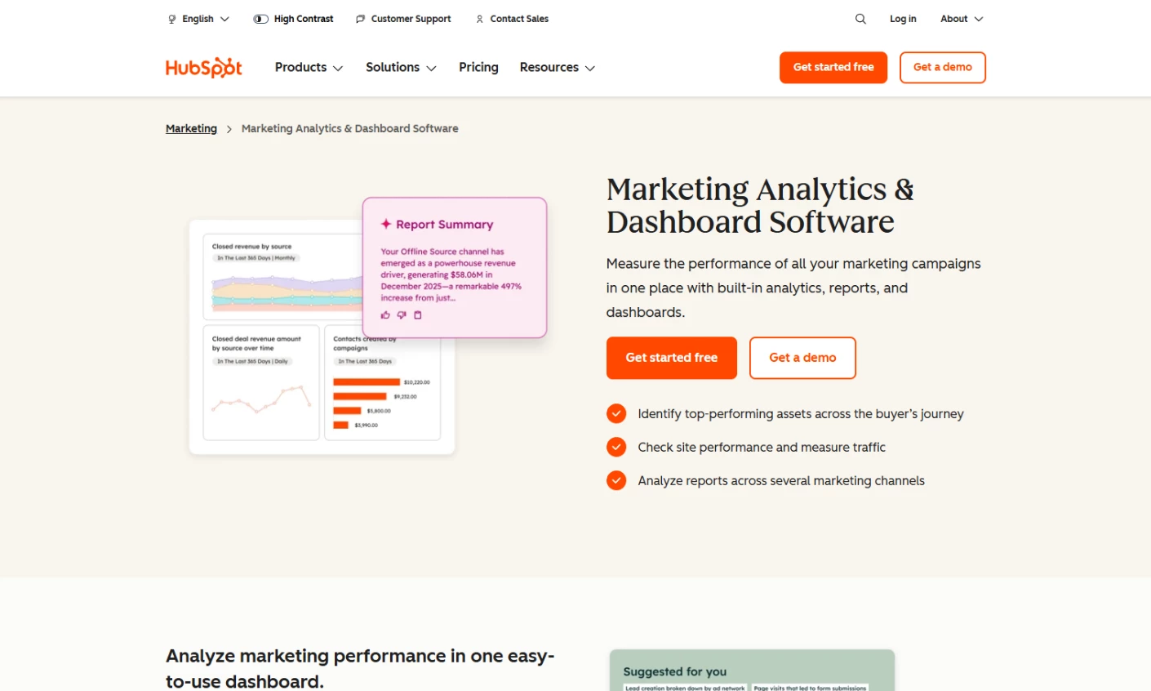This screenshot has width=1151, height=691.
Task: Click checkmark beside Identify top-performing assets
Action: tap(616, 413)
